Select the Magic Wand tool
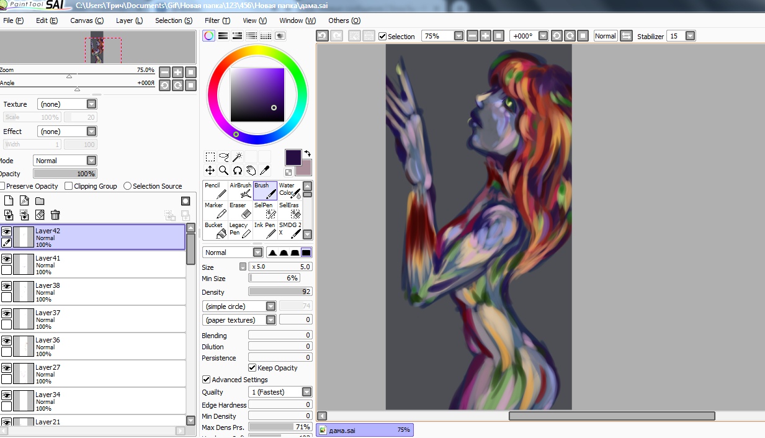The height and width of the screenshot is (438, 765). coord(237,157)
